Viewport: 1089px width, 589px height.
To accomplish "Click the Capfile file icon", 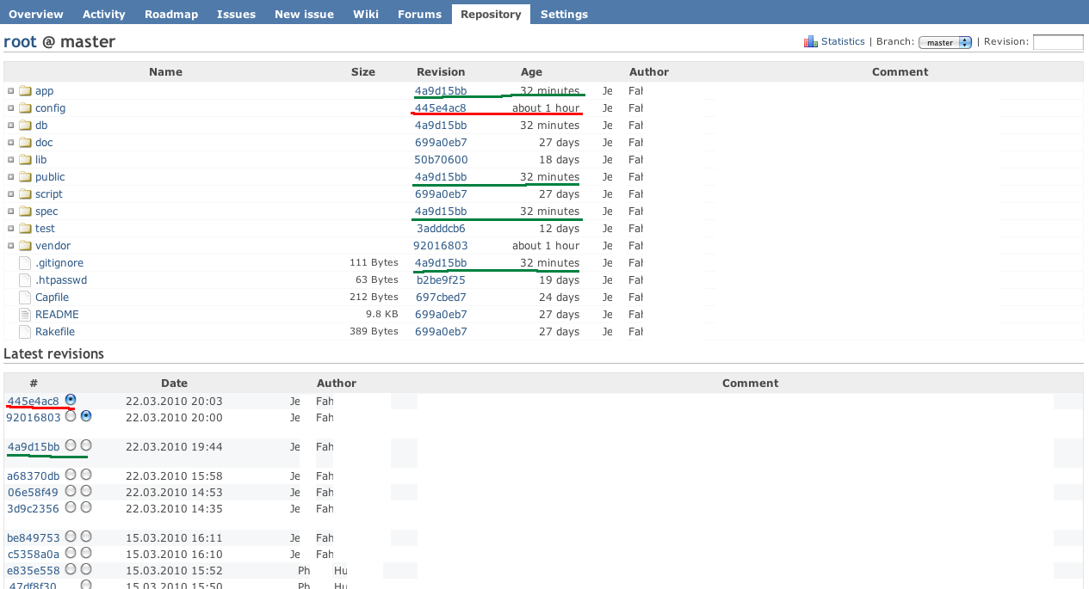I will [x=25, y=298].
